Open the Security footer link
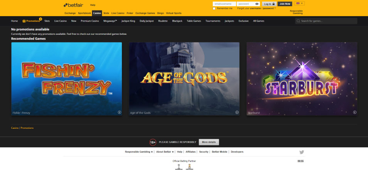This screenshot has width=368, height=170. click(204, 152)
